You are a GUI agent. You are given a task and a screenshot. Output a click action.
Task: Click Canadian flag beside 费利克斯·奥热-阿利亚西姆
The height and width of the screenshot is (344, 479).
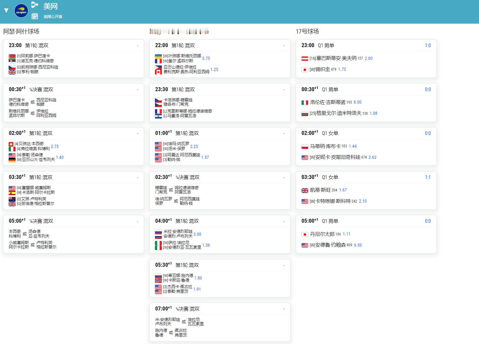click(x=158, y=72)
